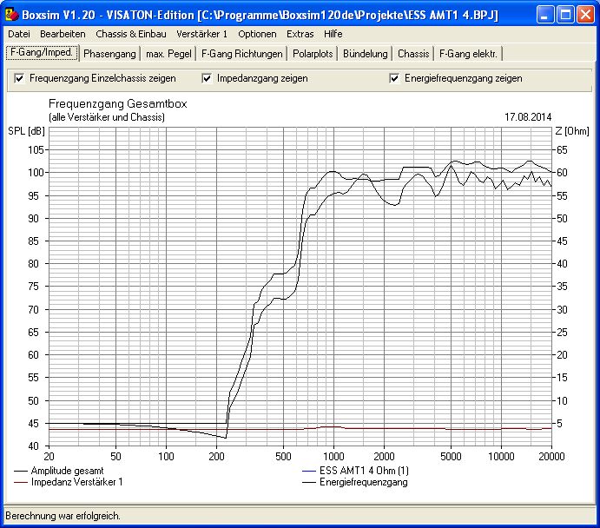Open the F-Gang elektr. tab
Screen dimensions: 600x528
pos(468,54)
